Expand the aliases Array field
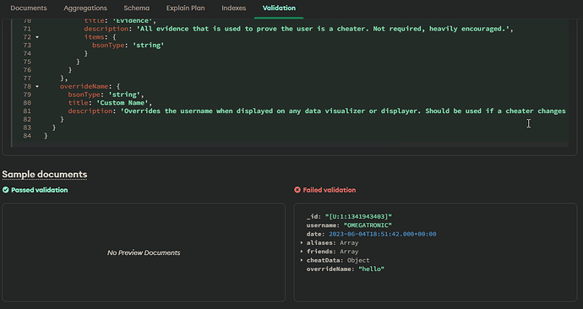Image resolution: width=583 pixels, height=309 pixels. pyautogui.click(x=302, y=243)
